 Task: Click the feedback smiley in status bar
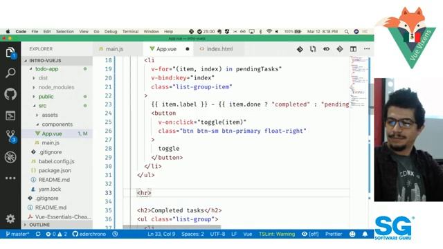pyautogui.click(x=352, y=234)
